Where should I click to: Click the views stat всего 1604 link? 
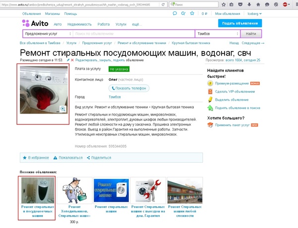click(x=233, y=60)
